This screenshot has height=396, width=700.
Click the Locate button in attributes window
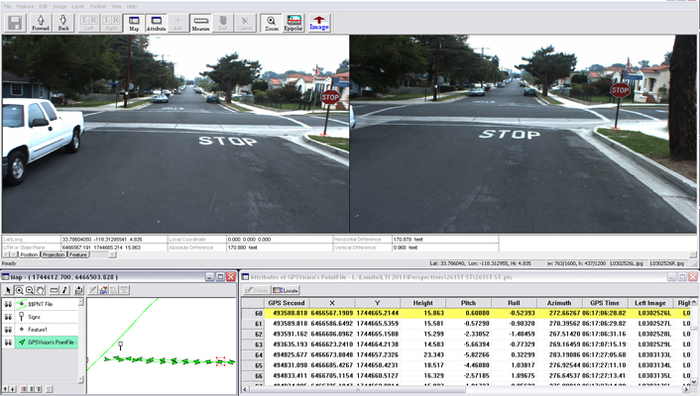[287, 289]
